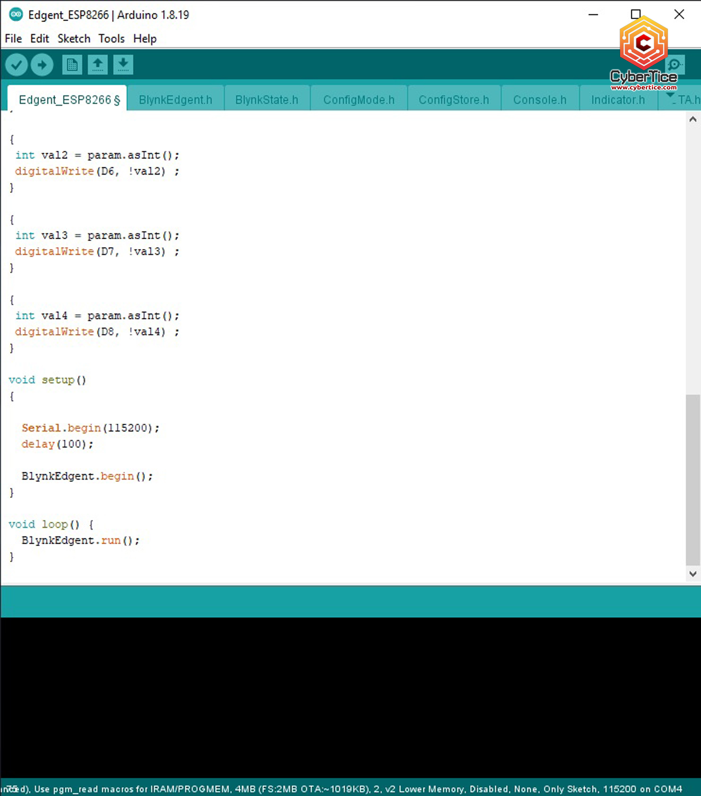Image resolution: width=701 pixels, height=796 pixels.
Task: Go to the Console.h tab
Action: [x=539, y=100]
